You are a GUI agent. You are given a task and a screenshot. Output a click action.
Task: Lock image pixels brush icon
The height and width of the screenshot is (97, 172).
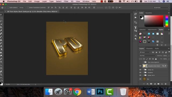point(147,59)
